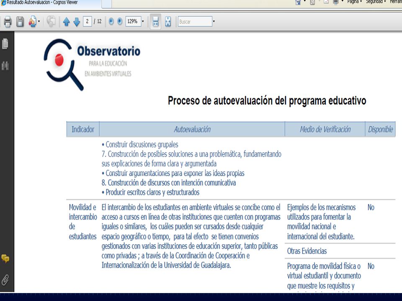Click the zoom in plus button

(x=120, y=21)
